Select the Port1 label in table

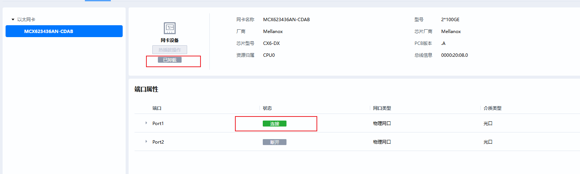click(158, 123)
